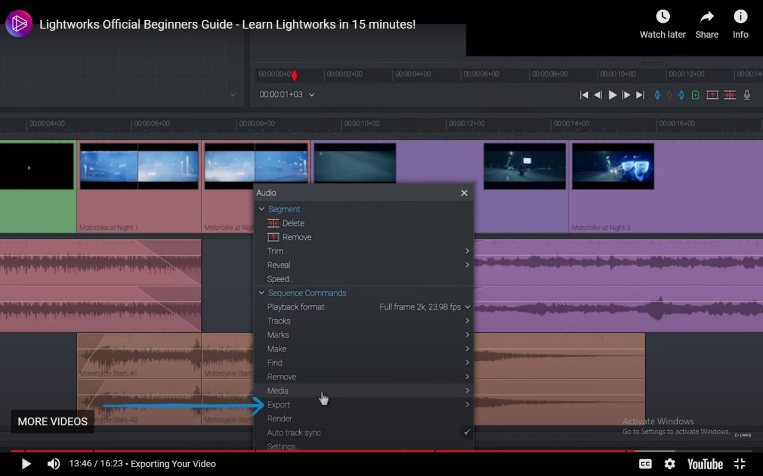The height and width of the screenshot is (476, 763).
Task: Click the red playhead marker on the viewer timeline
Action: tap(294, 76)
